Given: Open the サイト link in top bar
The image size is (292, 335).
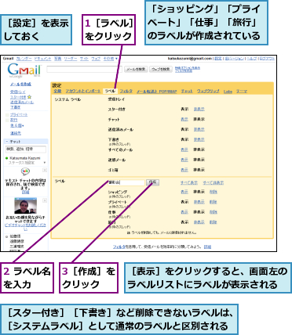Looking at the screenshot, I should point(84,59).
